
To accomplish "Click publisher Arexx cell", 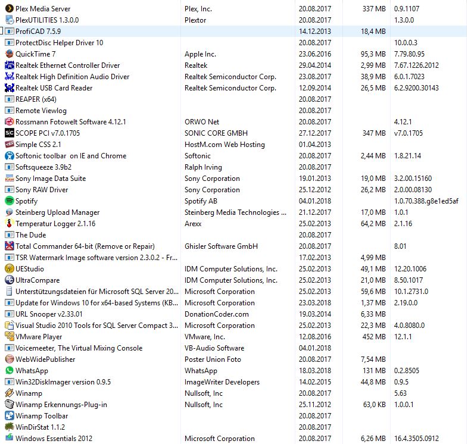I will [x=193, y=224].
